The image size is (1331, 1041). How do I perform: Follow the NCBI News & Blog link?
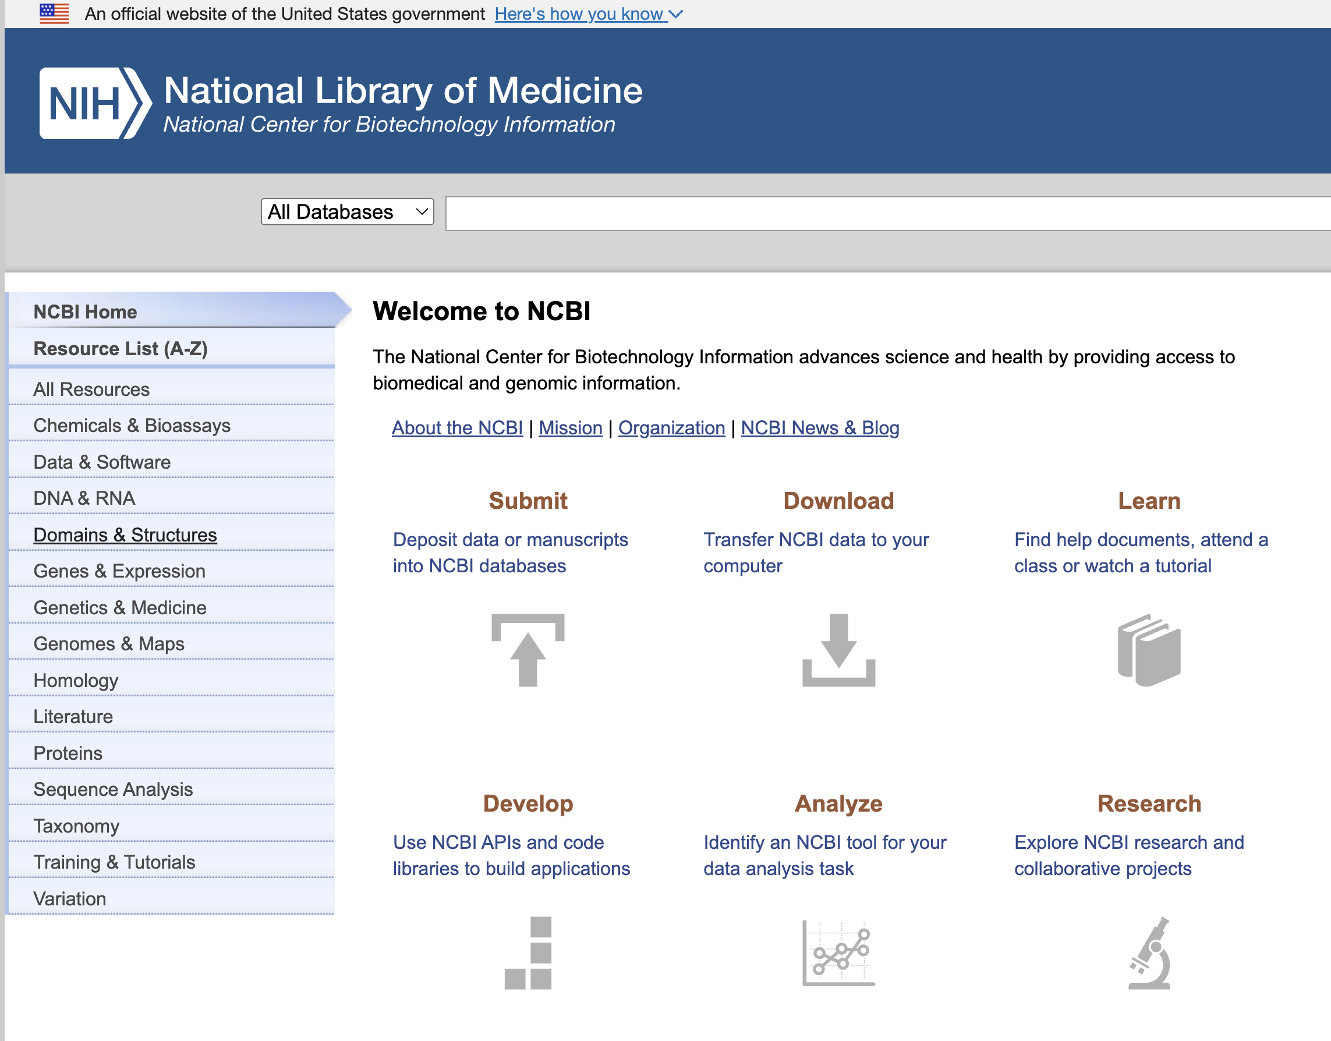click(x=820, y=428)
